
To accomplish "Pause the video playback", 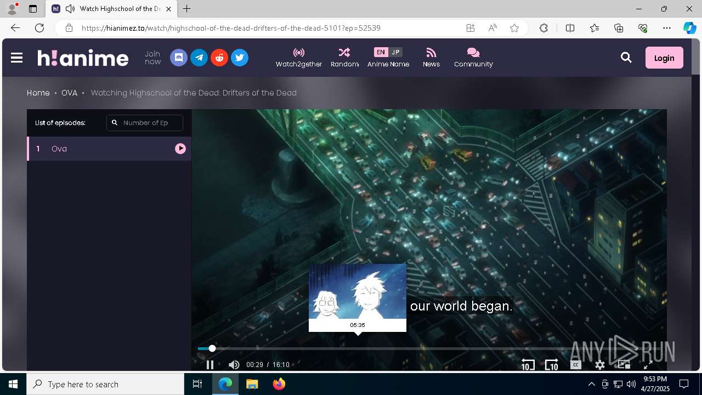I will pos(210,365).
